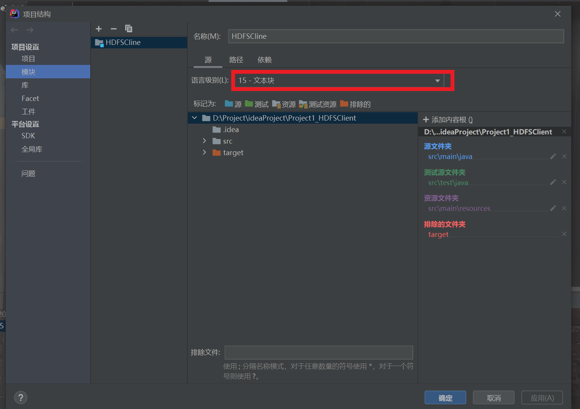The height and width of the screenshot is (409, 580).
Task: Mark folder as 排除的 (Excluded)
Action: [x=355, y=104]
